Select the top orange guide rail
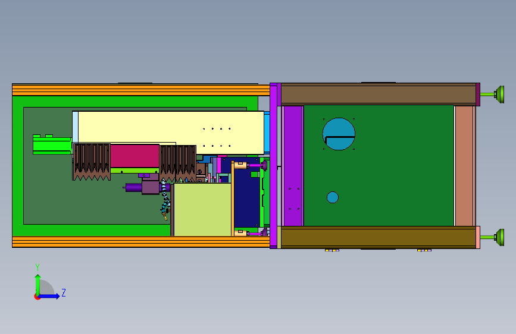516x334 pixels. (141, 90)
